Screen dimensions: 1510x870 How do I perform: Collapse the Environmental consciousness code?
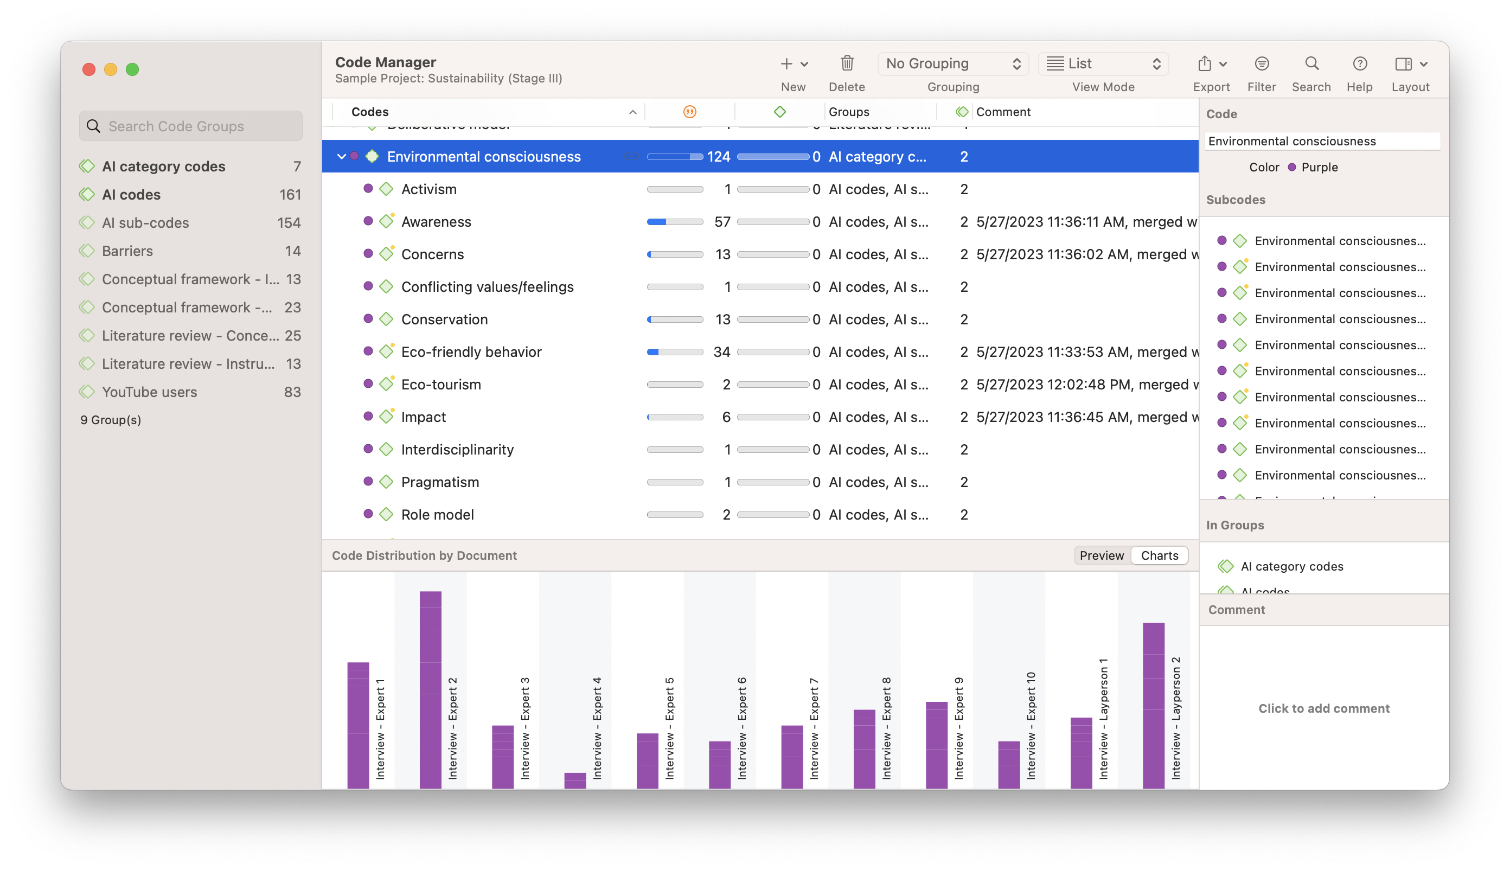point(341,157)
